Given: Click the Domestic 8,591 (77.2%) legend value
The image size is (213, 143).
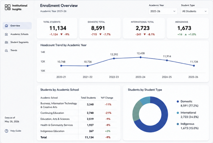Looking at the screenshot, I should click(x=189, y=106).
